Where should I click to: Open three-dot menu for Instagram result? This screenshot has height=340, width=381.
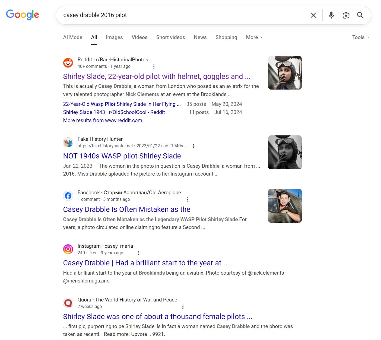point(139,253)
